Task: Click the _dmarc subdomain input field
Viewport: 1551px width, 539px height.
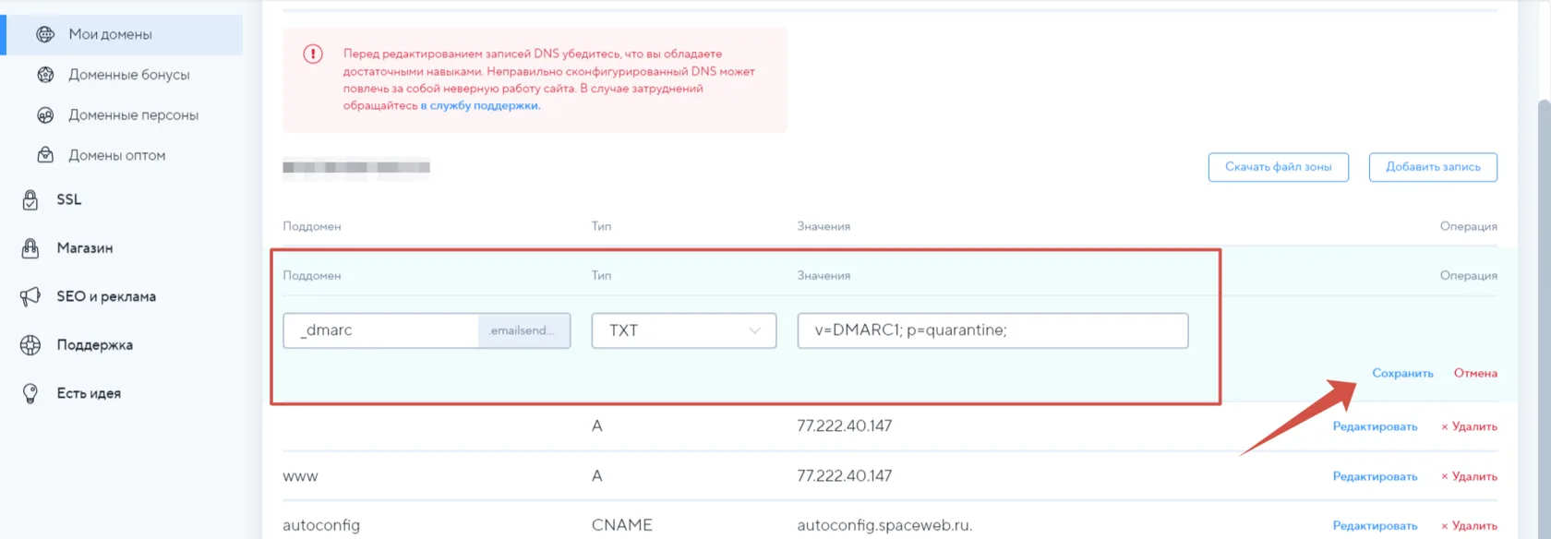Action: pyautogui.click(x=380, y=330)
